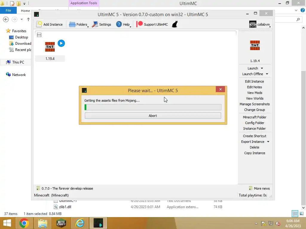Viewport: 306px width, 229px height.
Task: Expand the Launch dropdown arrow
Action: coord(262,68)
